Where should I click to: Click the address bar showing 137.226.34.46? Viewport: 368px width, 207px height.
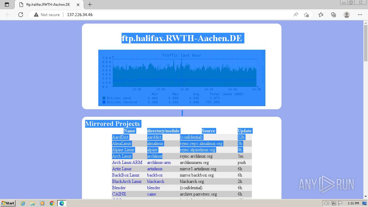click(x=80, y=15)
